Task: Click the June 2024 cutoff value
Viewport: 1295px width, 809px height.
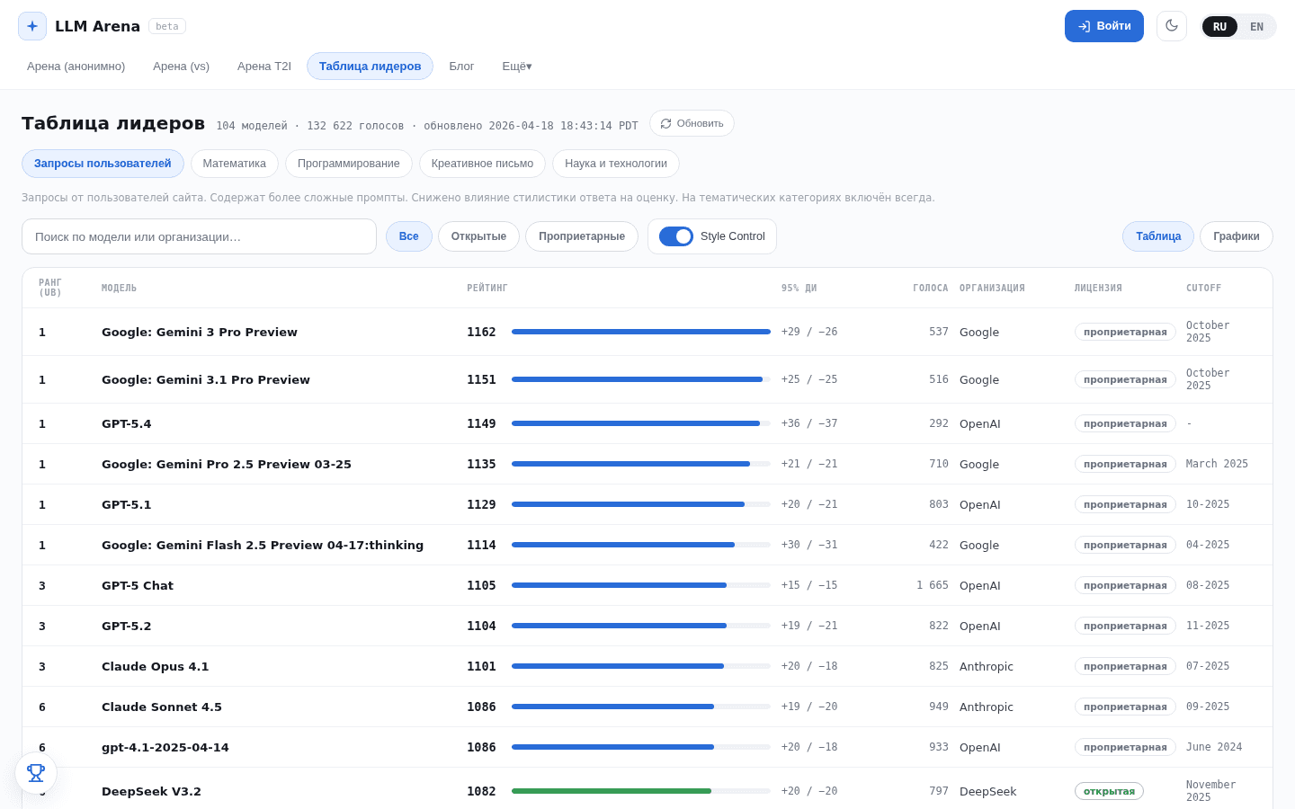Action: 1214,747
